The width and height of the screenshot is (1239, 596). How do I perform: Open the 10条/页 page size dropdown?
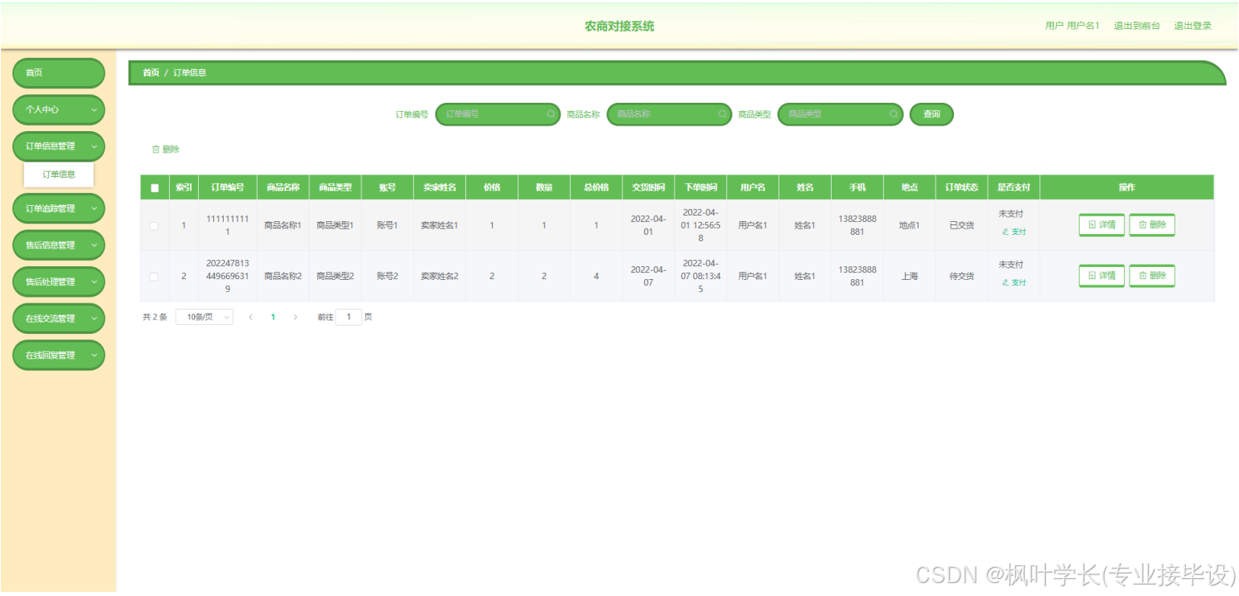point(204,317)
